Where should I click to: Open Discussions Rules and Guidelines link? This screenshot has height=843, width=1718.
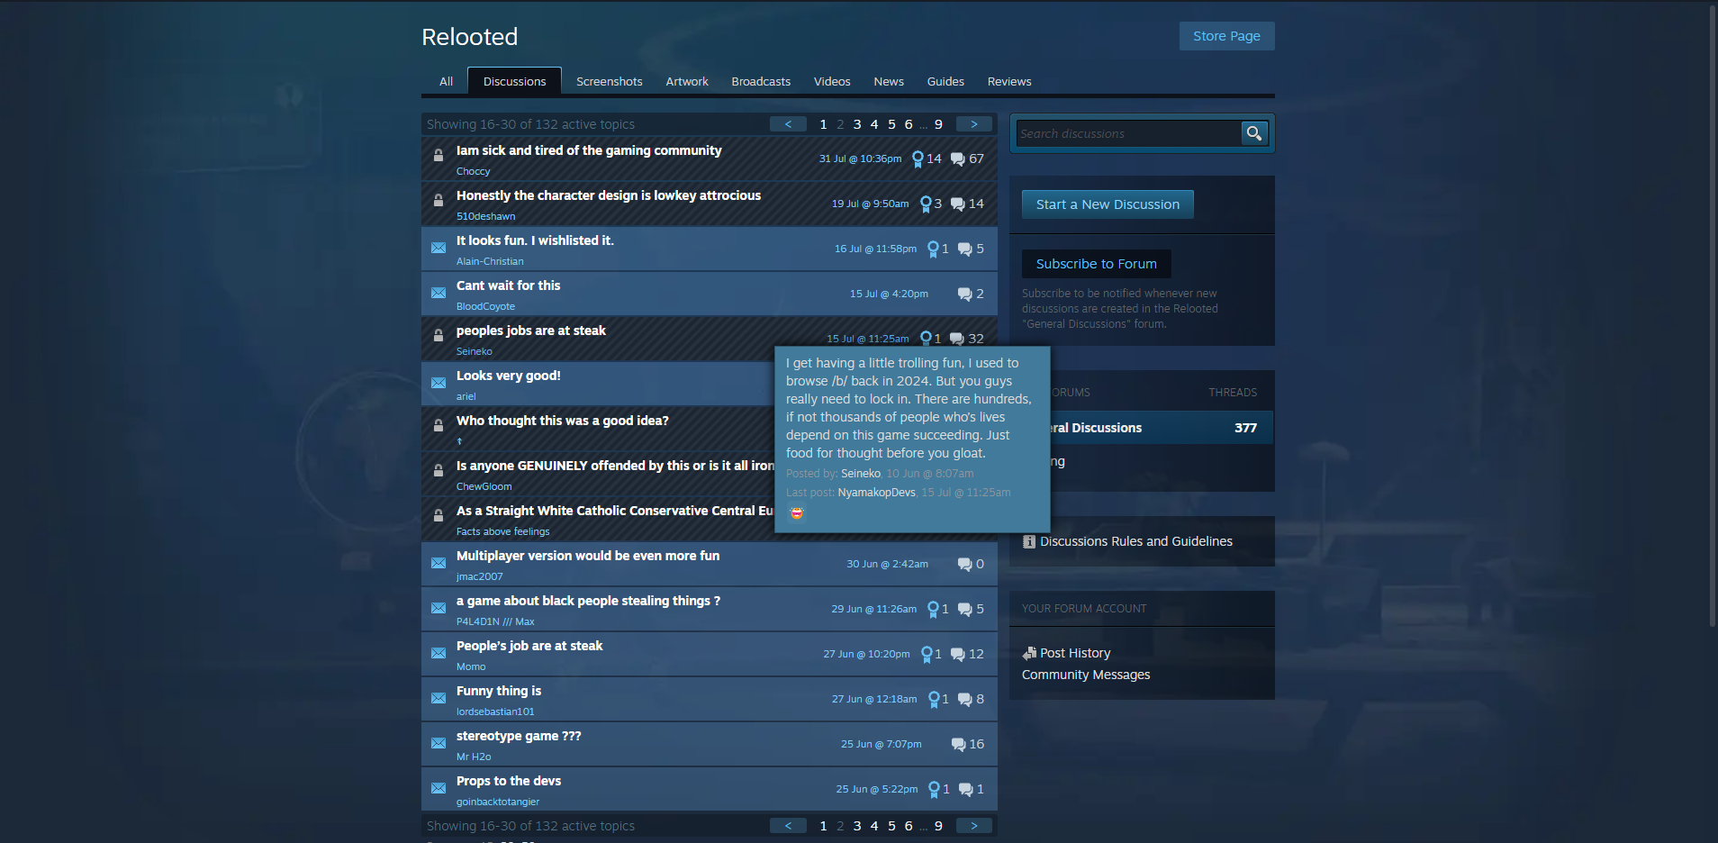coord(1136,541)
